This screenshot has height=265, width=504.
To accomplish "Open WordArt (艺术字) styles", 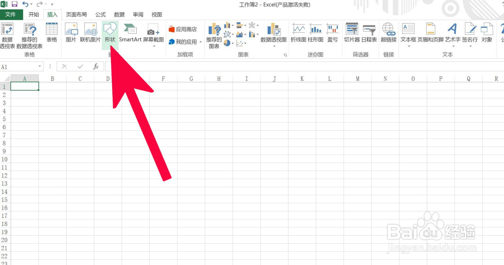I will point(453,35).
